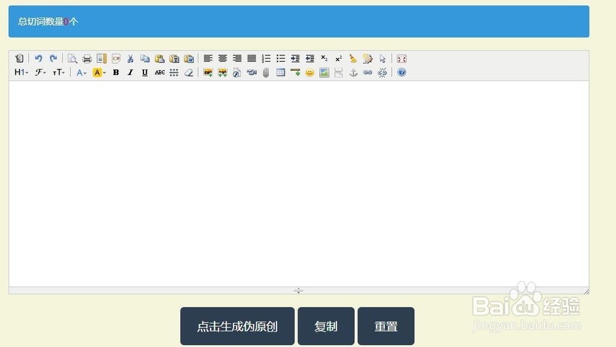
Task: Redo the last undone edit
Action: [53, 58]
